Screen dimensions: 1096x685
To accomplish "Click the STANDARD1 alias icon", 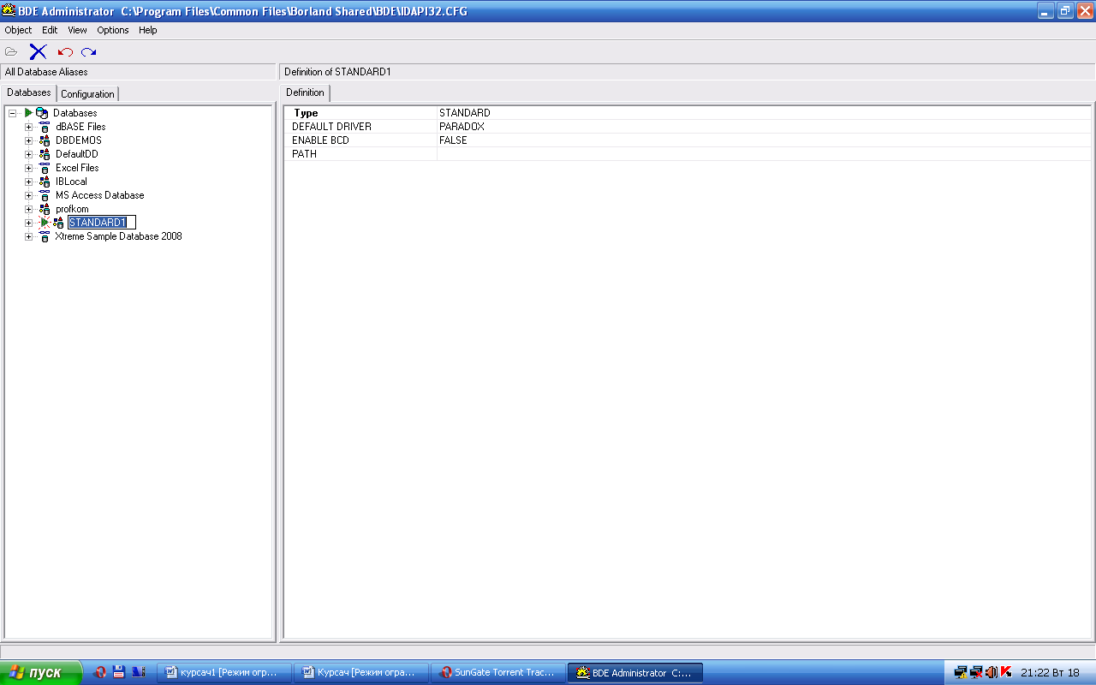I will pos(58,223).
